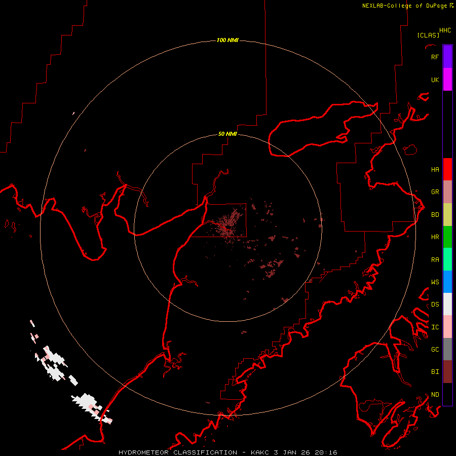Click the HR legend label

click(435, 237)
